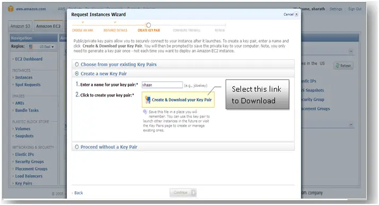379x205 pixels.
Task: Click the Refresh button
Action: (343, 66)
